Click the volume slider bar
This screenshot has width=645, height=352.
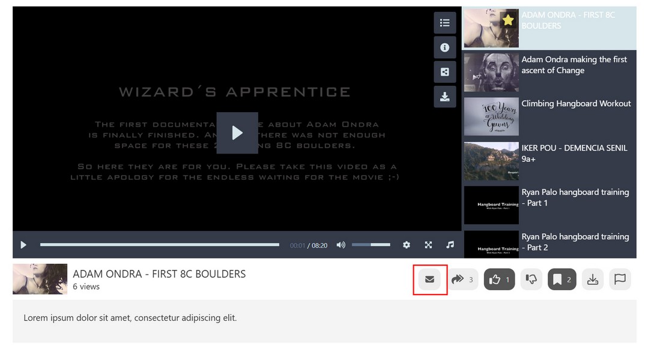(371, 245)
